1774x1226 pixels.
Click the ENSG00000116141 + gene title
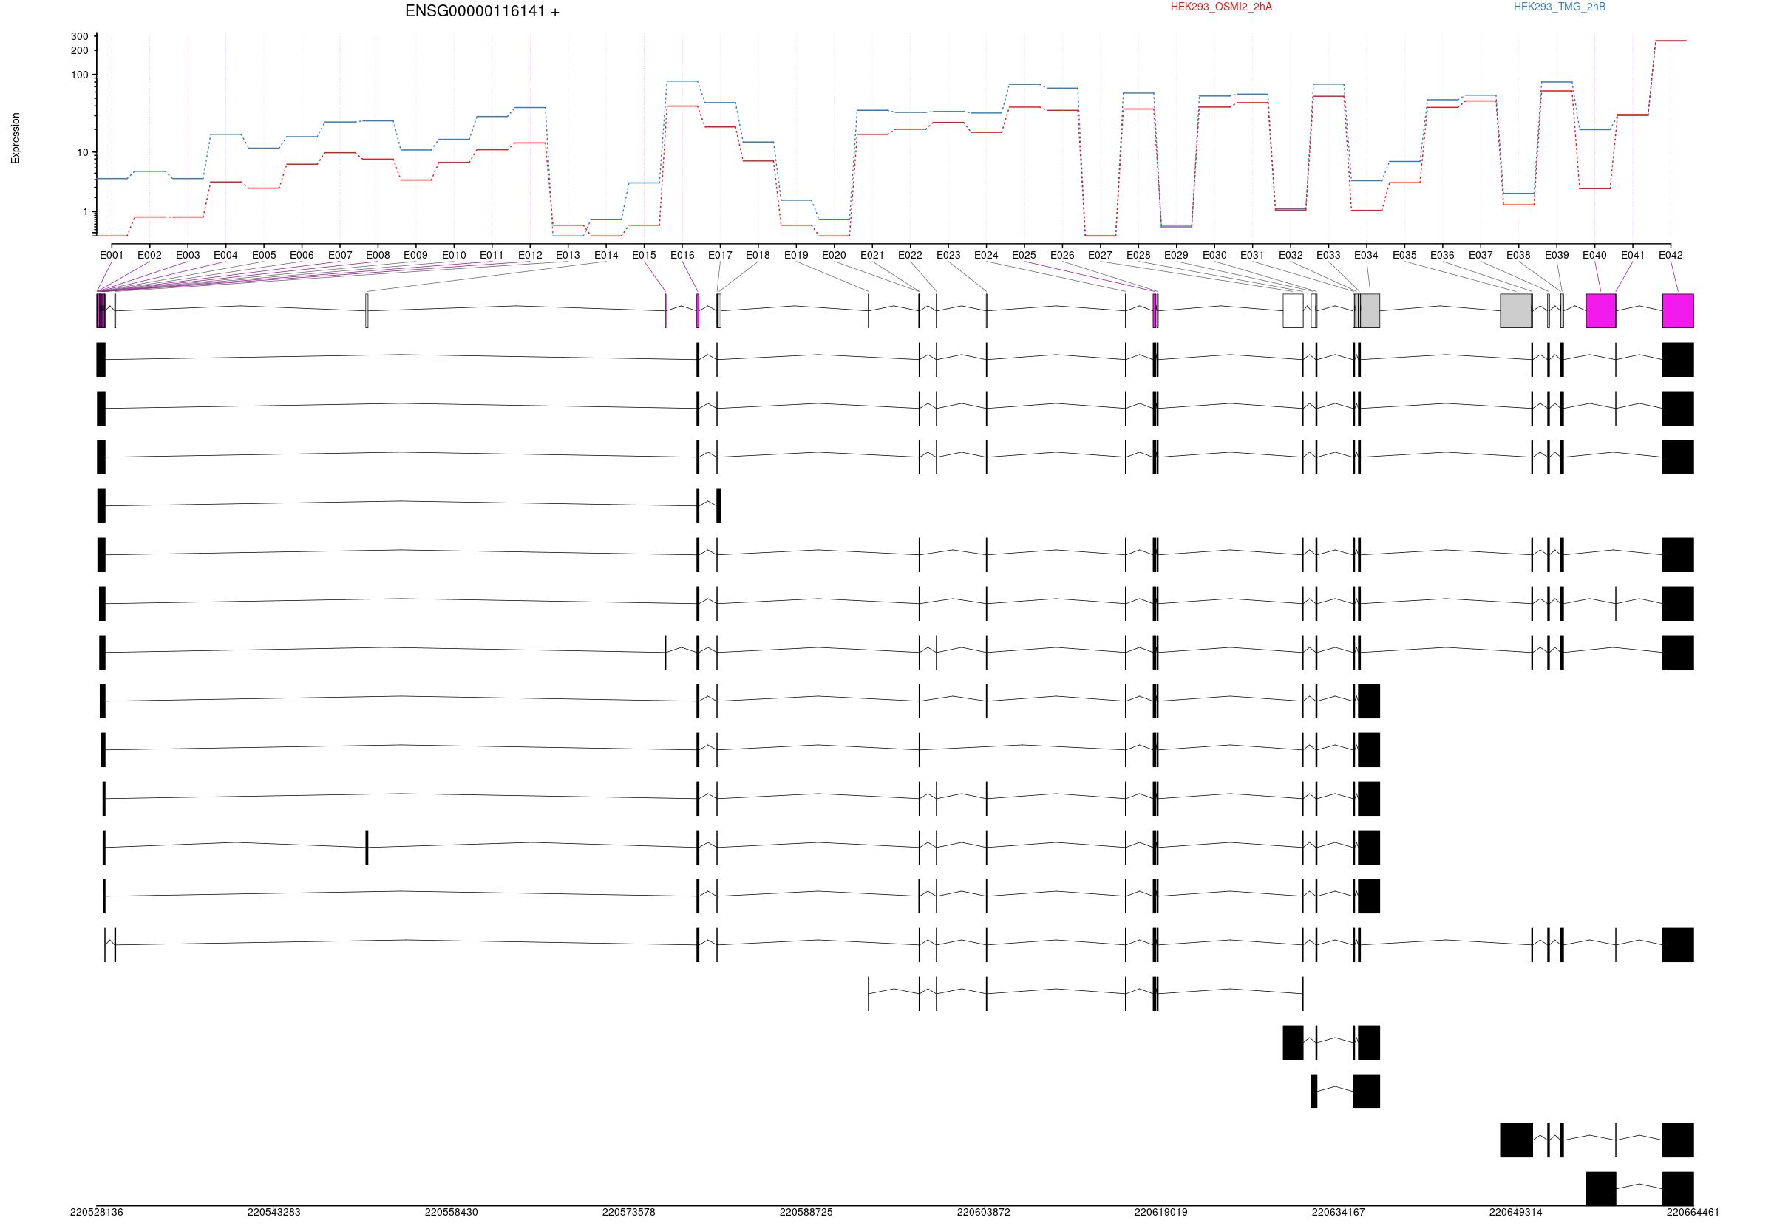(482, 12)
